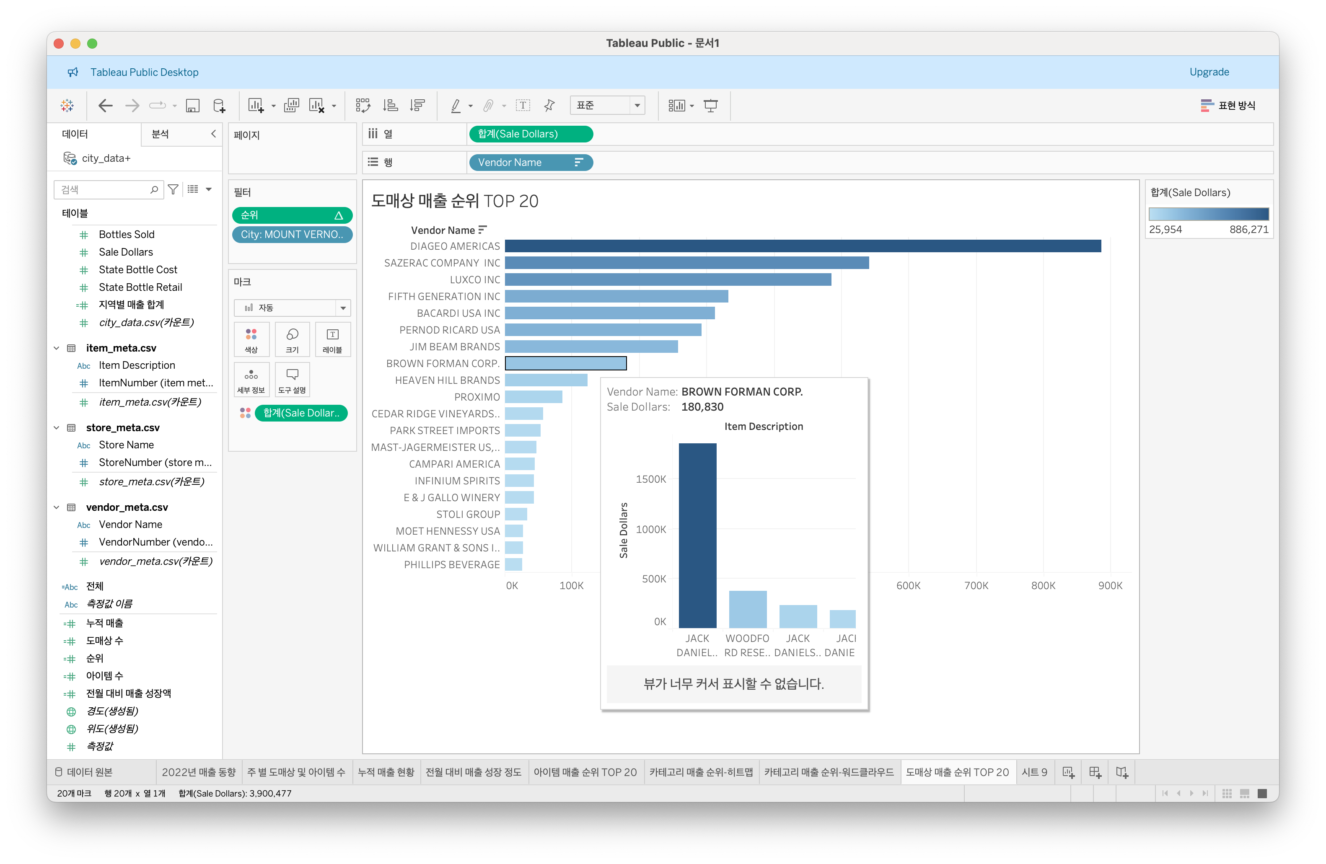Image resolution: width=1326 pixels, height=864 pixels.
Task: Open the 표준 fit dropdown
Action: 607,105
